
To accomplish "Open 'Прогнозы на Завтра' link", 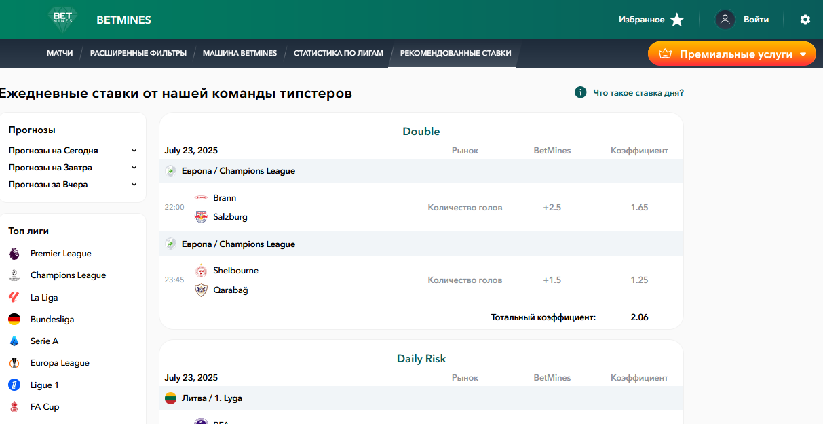I will [51, 168].
